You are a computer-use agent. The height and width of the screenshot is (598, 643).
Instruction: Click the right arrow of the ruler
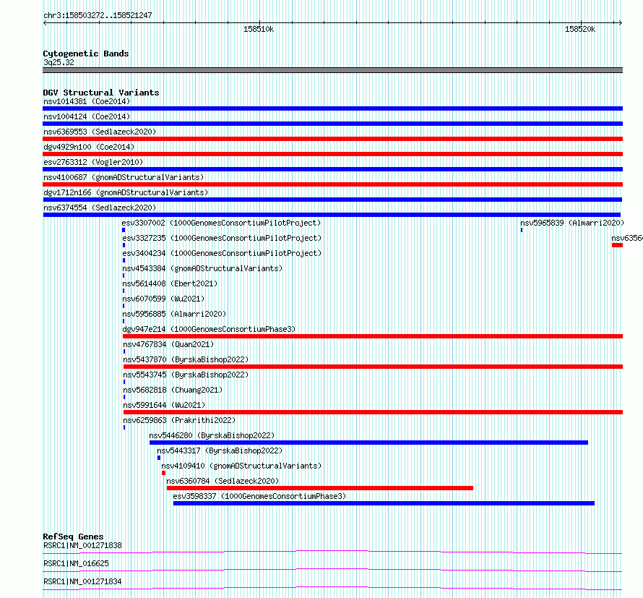pos(621,23)
